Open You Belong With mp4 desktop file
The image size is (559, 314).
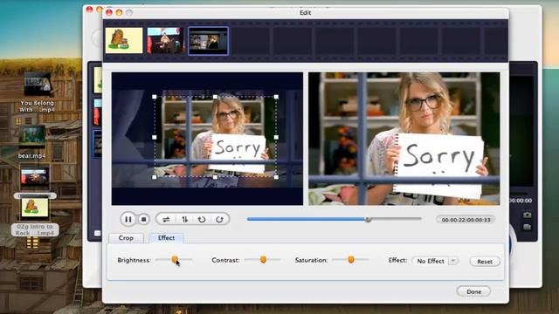tap(37, 92)
